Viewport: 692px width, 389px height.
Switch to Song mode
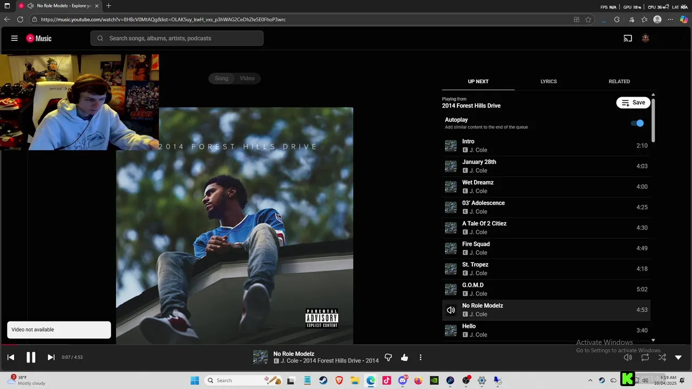pyautogui.click(x=222, y=78)
